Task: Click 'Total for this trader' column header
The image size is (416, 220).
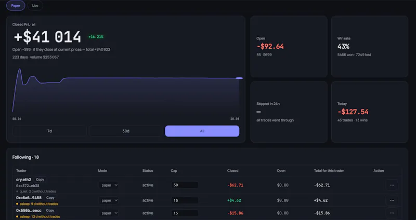Action: click(329, 171)
